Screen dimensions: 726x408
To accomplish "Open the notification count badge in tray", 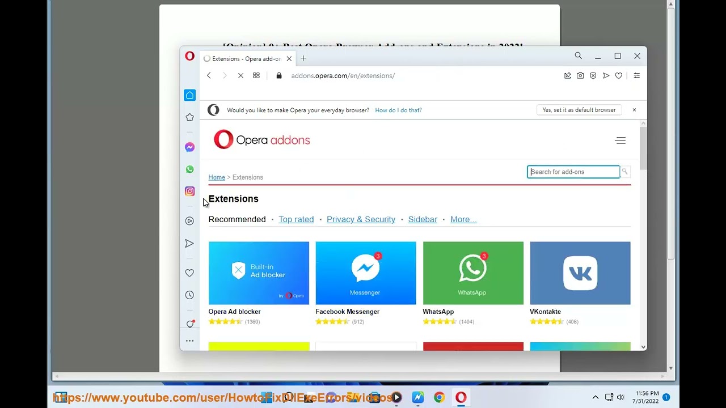I will pyautogui.click(x=666, y=397).
